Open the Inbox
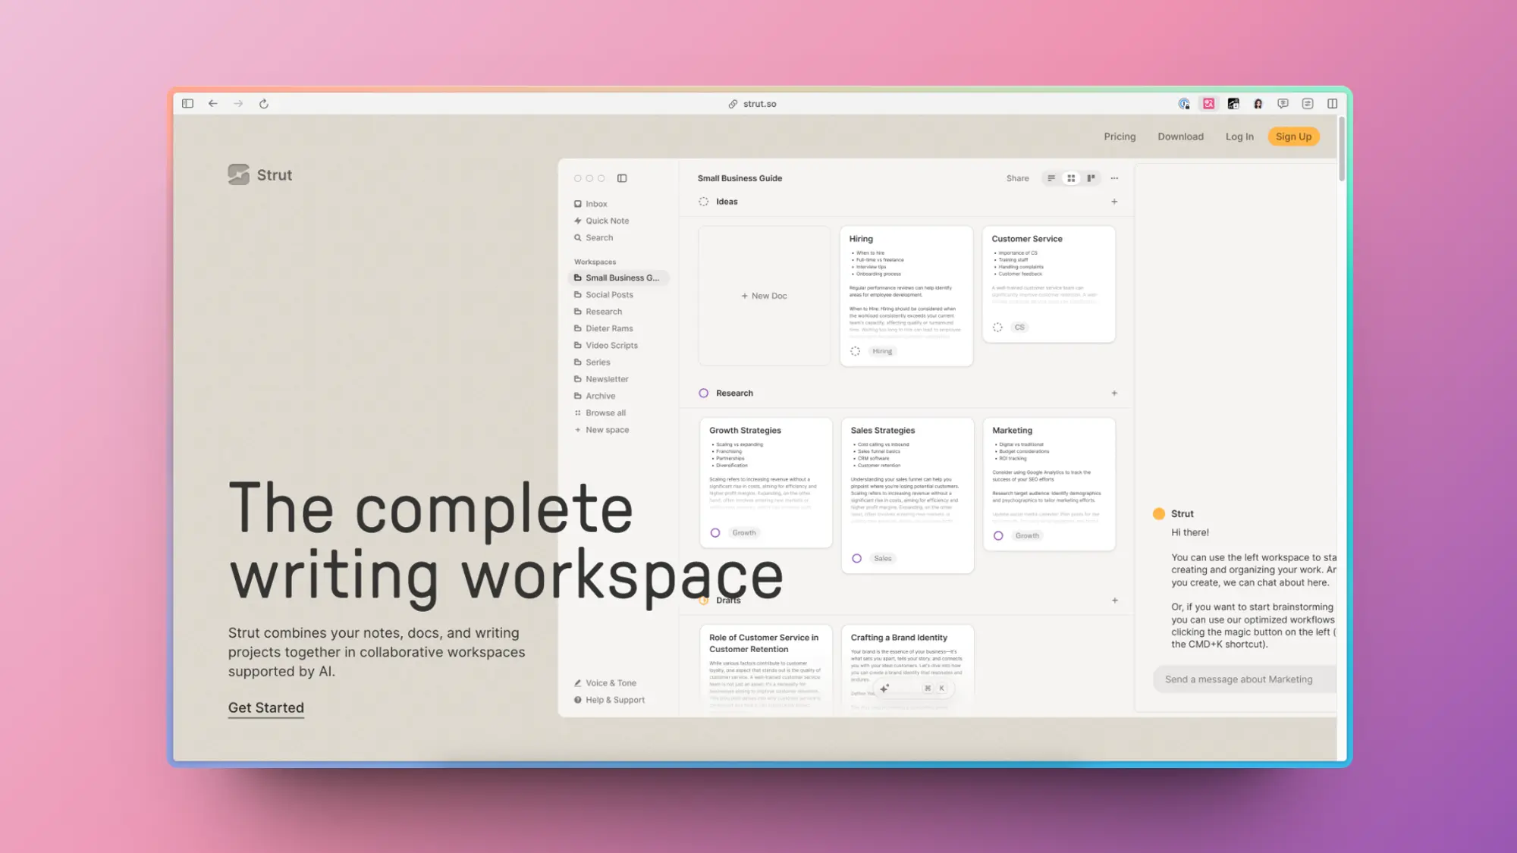The image size is (1517, 853). 591,204
